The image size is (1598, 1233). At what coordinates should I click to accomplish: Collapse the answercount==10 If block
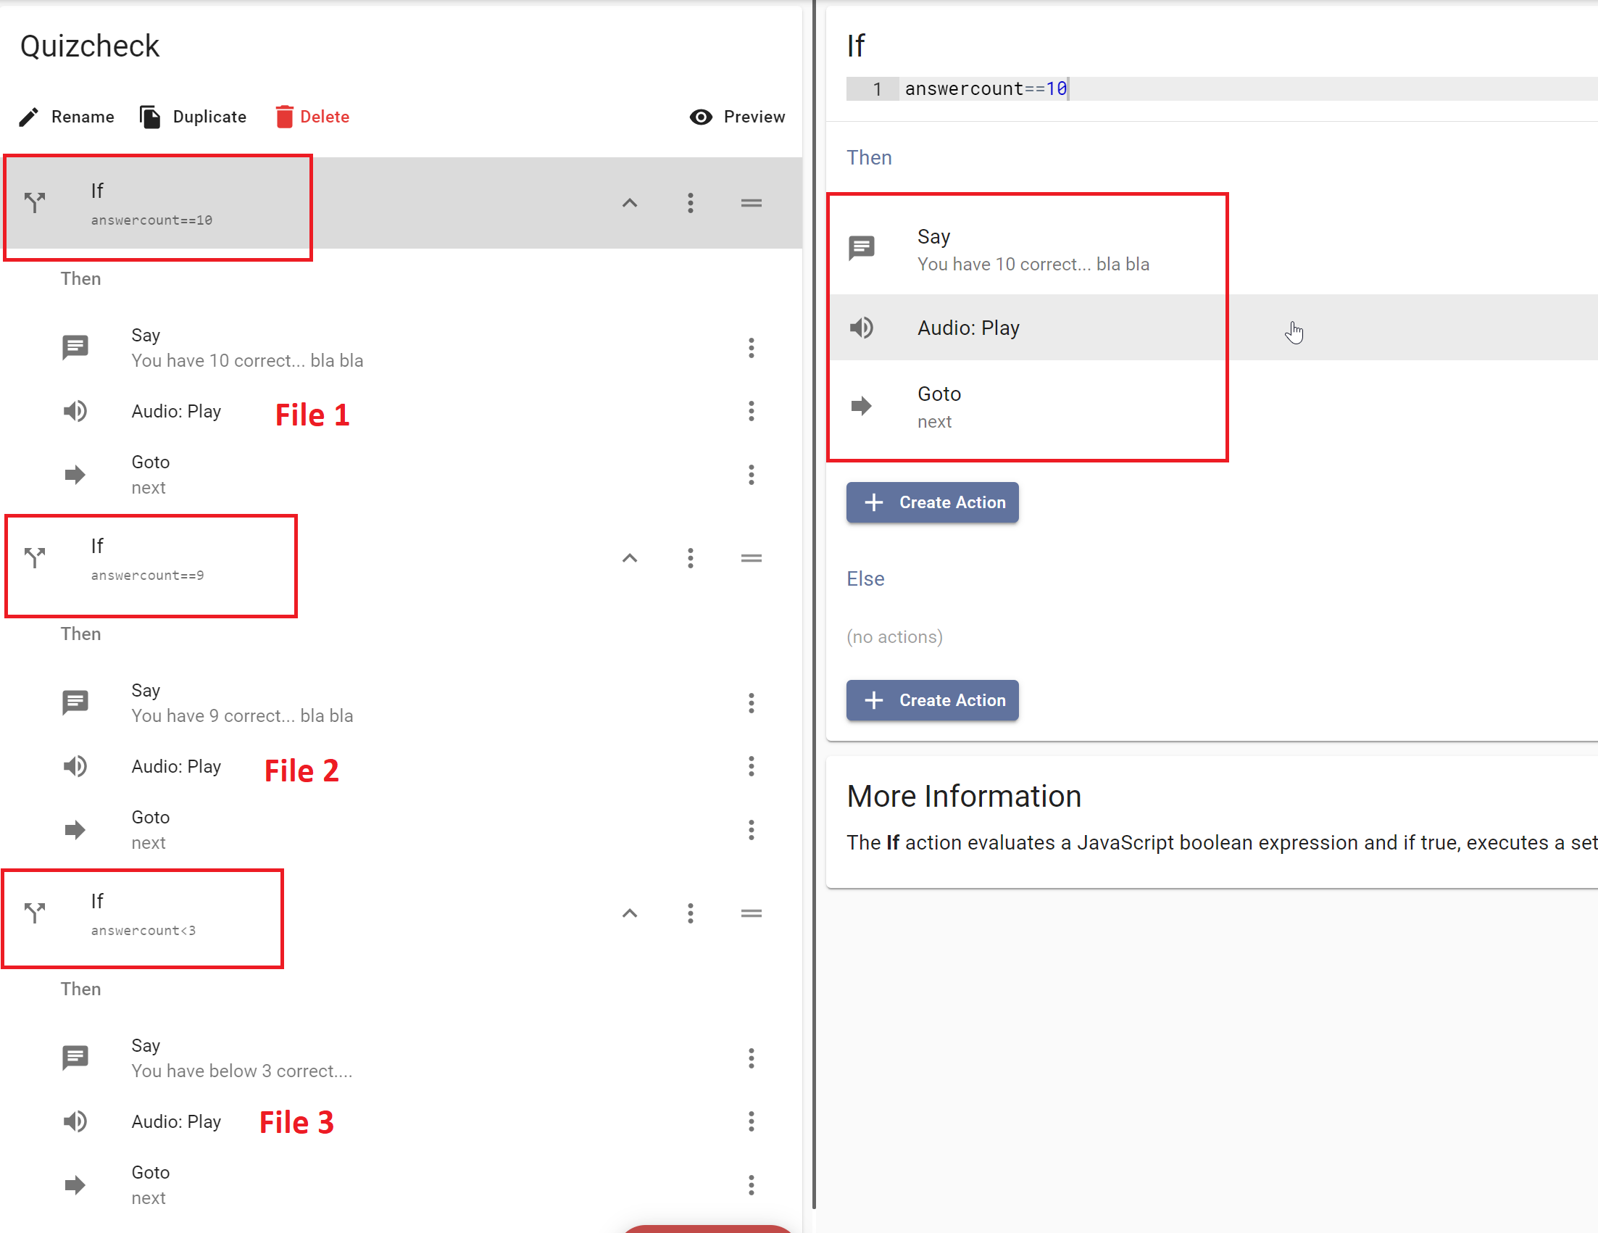(629, 203)
